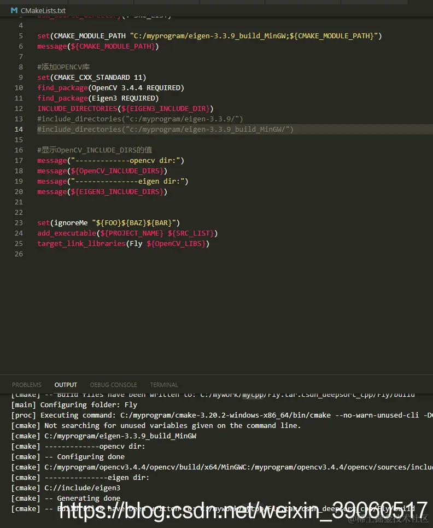Click line number 14 in gutter
This screenshot has height=528, width=433.
19,130
